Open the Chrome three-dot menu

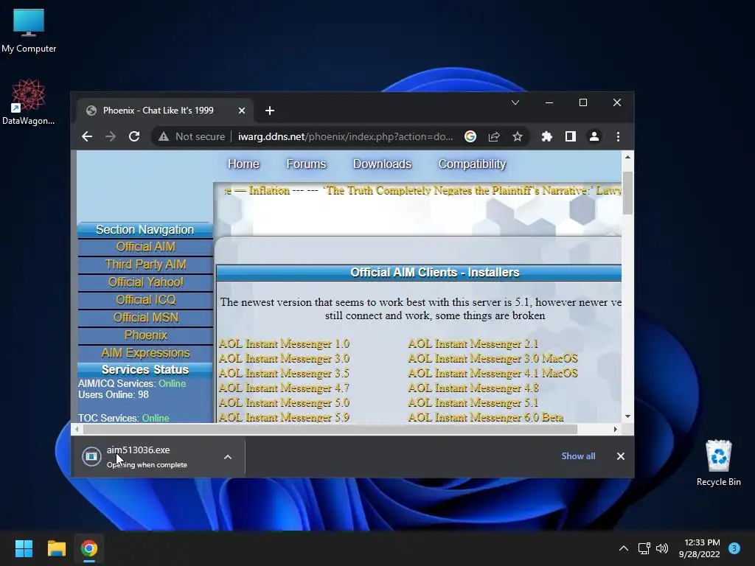pos(619,136)
